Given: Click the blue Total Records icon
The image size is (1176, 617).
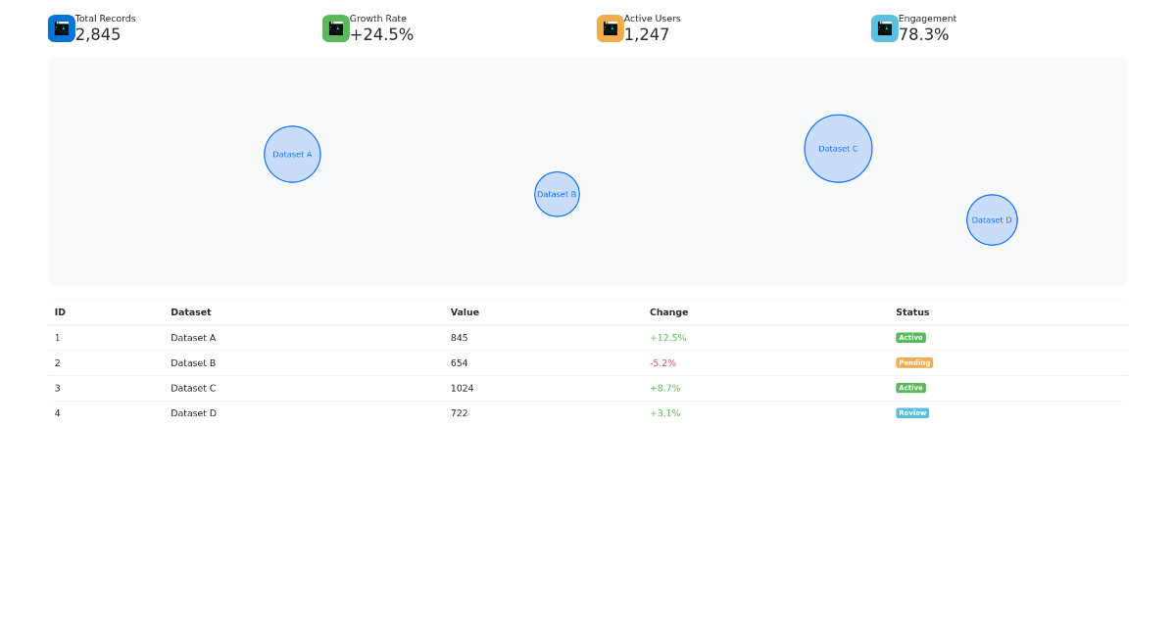Looking at the screenshot, I should (62, 28).
